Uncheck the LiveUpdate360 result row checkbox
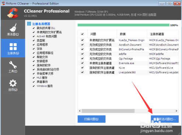 [x=82, y=72]
